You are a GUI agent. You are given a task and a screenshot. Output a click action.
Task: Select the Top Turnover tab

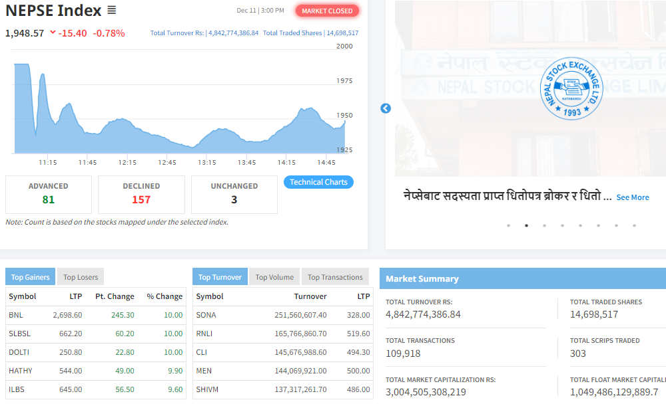point(220,277)
